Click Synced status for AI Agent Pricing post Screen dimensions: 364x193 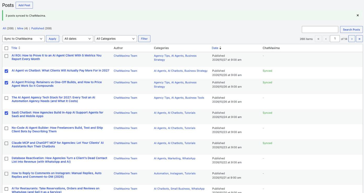click(267, 82)
